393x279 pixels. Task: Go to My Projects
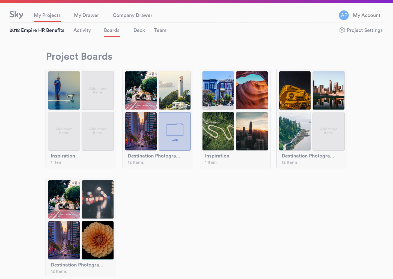coord(47,15)
